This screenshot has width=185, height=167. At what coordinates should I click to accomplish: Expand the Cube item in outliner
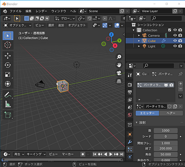[x=139, y=41]
